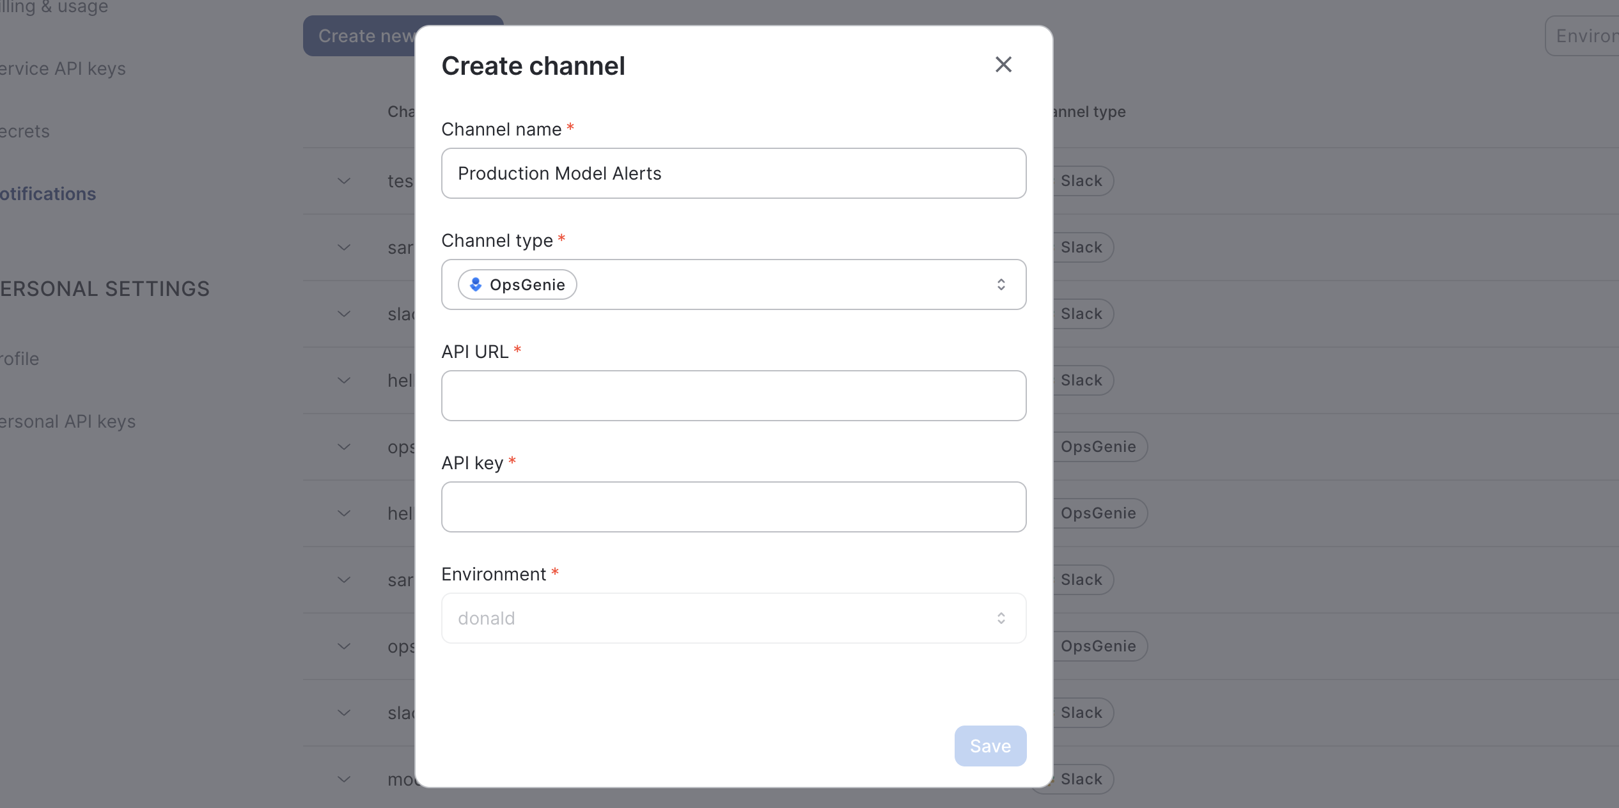Open the Channel type dropdown arrows
The width and height of the screenshot is (1619, 808).
pos(1001,285)
